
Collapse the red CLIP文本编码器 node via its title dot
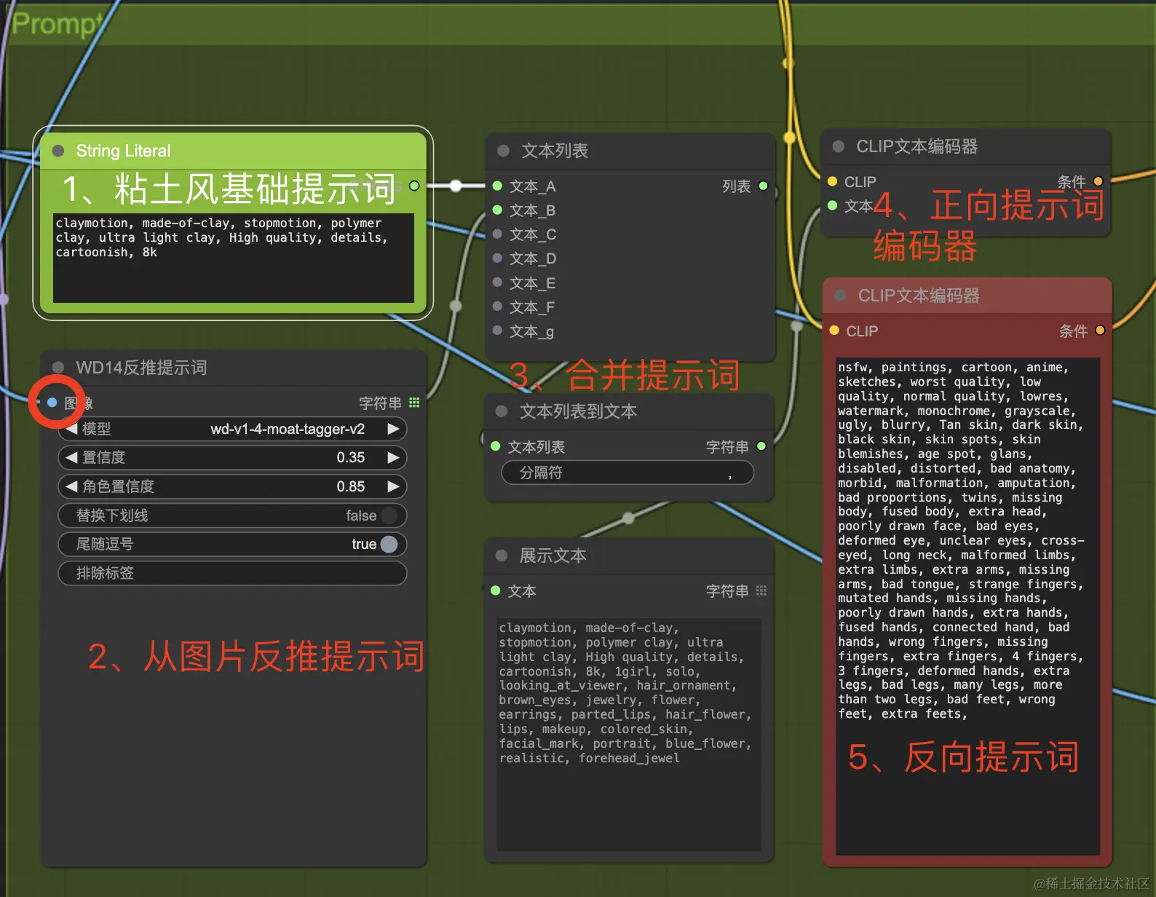pyautogui.click(x=841, y=296)
